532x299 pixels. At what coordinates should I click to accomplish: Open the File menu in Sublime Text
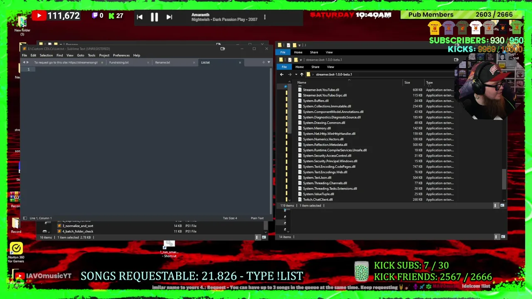[25, 55]
